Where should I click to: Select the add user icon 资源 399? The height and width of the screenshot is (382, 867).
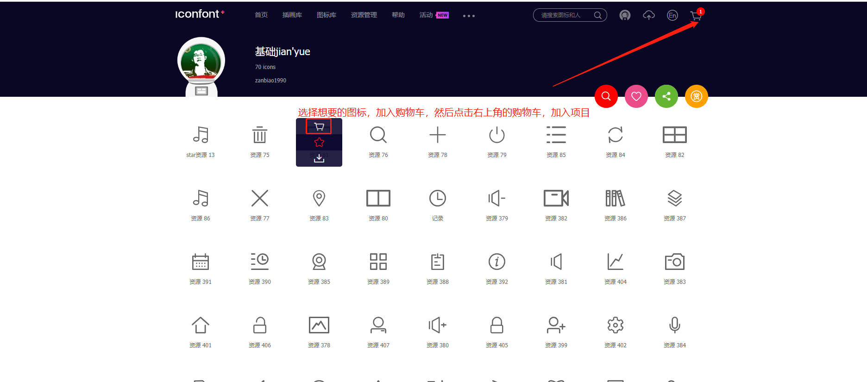[556, 325]
